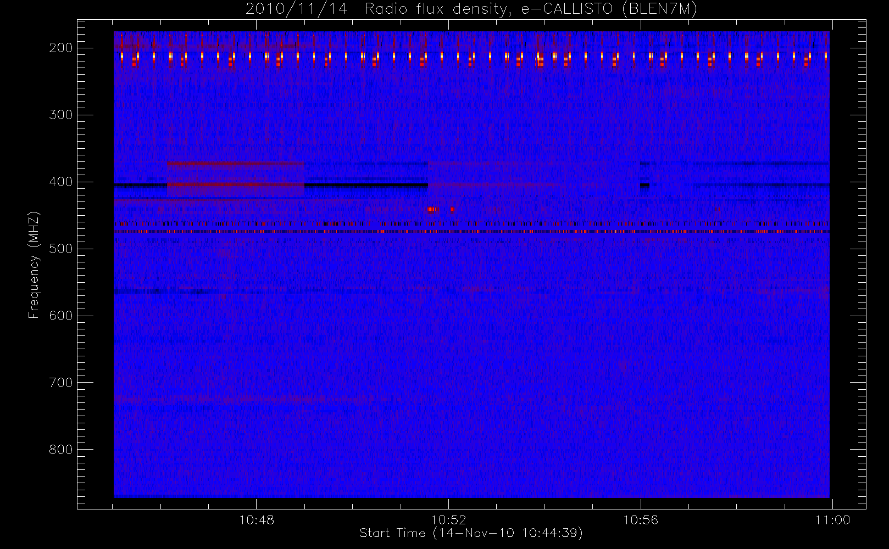Click the small red burst near 440 MHz
The image size is (889, 549).
(433, 209)
